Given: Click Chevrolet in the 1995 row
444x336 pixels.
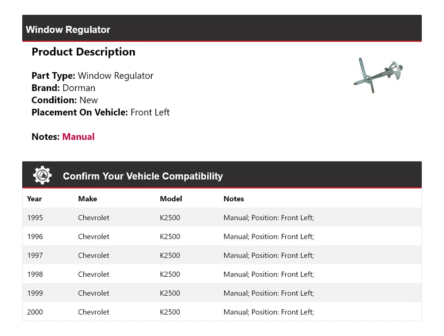Looking at the screenshot, I should 93,218.
